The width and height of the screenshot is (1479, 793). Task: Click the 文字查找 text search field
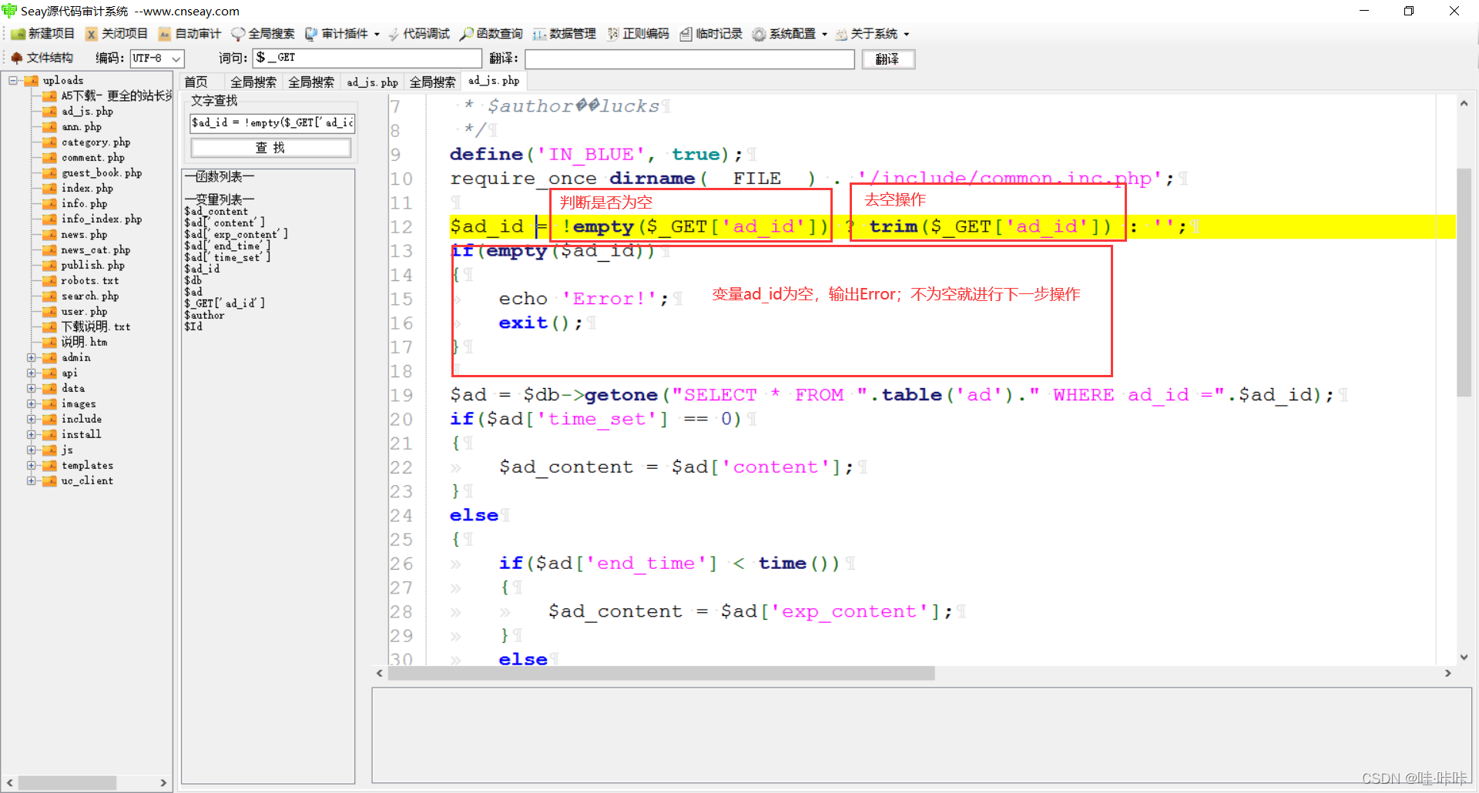[272, 122]
